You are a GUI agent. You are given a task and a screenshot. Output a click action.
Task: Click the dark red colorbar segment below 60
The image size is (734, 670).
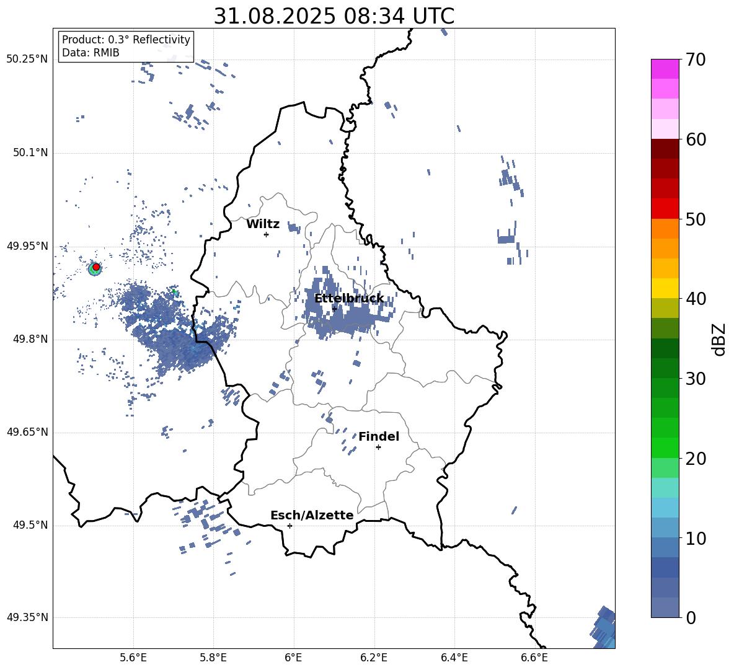point(665,149)
